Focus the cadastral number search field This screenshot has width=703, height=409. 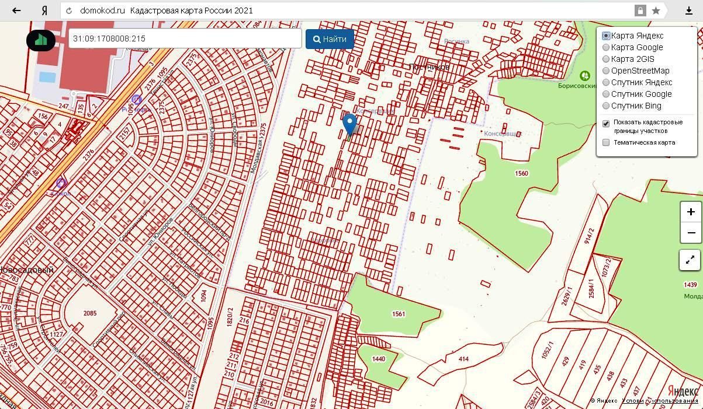(185, 39)
